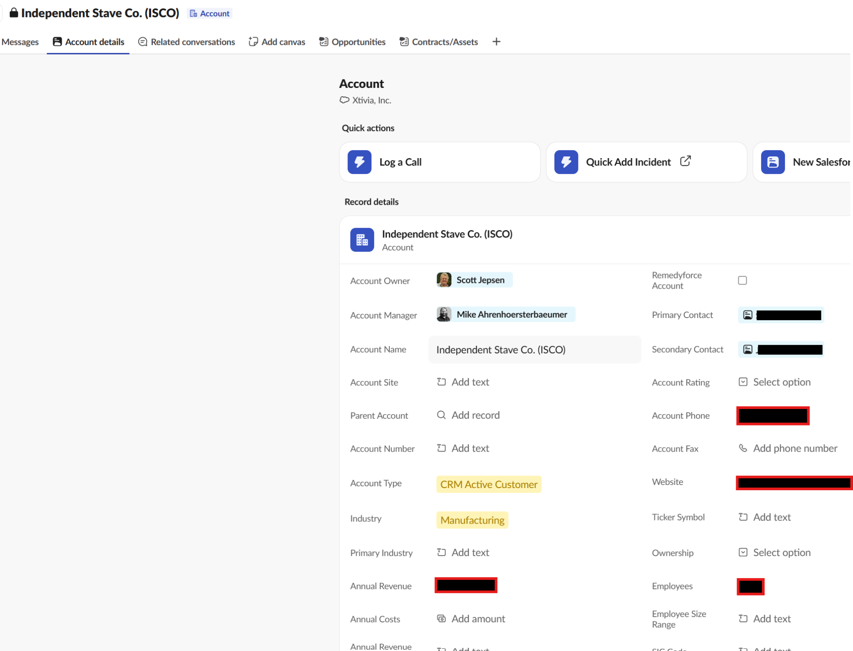Click the Salesforce icon on the New Salesforce action
This screenshot has height=651, width=853.
click(x=773, y=162)
